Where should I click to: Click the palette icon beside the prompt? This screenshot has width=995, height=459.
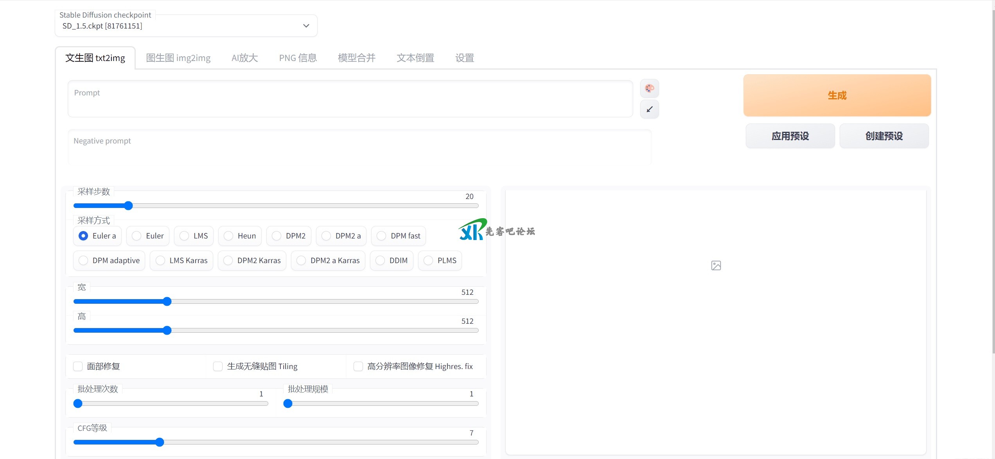649,88
